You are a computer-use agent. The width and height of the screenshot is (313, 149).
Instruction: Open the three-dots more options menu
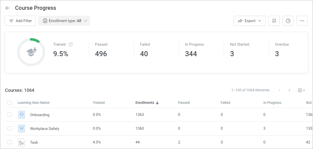[302, 21]
